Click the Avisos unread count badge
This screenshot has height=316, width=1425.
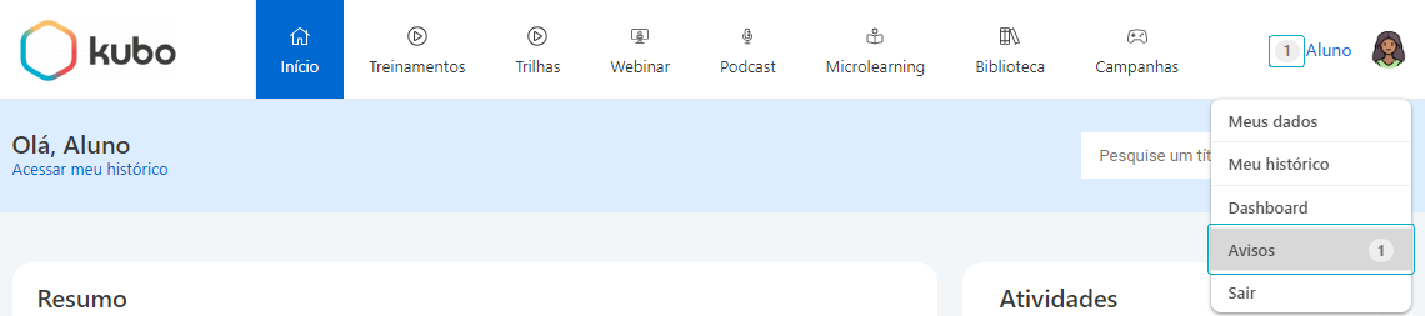tap(1381, 250)
